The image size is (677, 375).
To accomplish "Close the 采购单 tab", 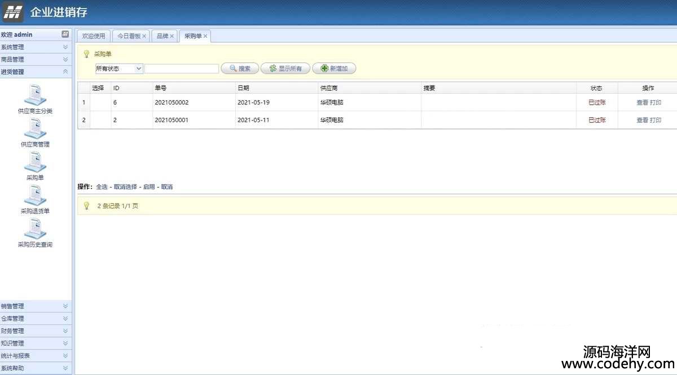I will 205,36.
